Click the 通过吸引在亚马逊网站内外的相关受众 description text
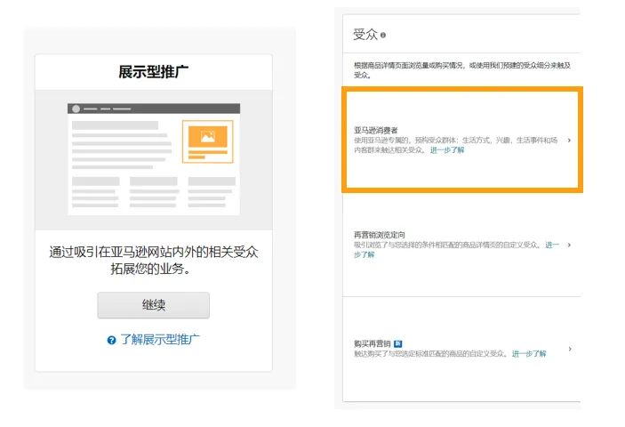 point(154,261)
